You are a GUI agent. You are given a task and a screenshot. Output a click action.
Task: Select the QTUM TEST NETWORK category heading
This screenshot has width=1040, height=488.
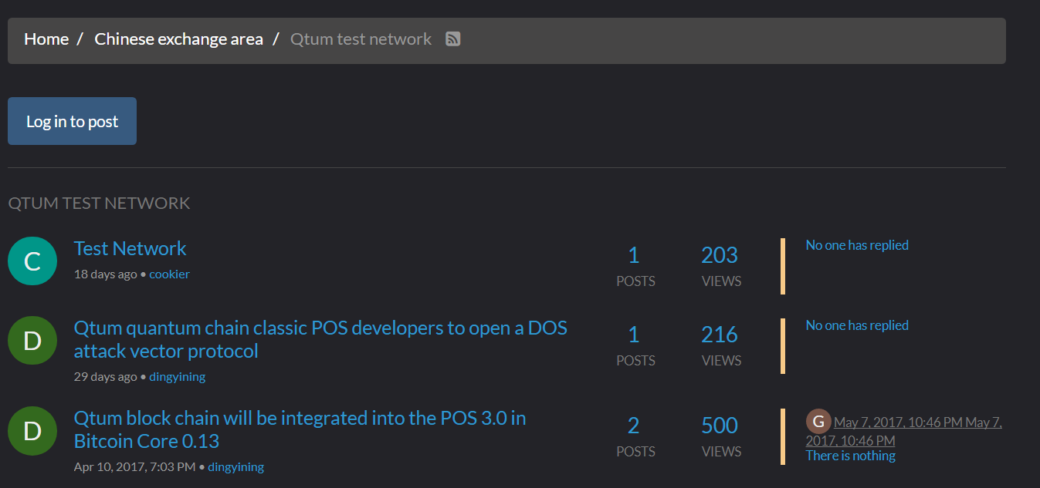tap(99, 204)
